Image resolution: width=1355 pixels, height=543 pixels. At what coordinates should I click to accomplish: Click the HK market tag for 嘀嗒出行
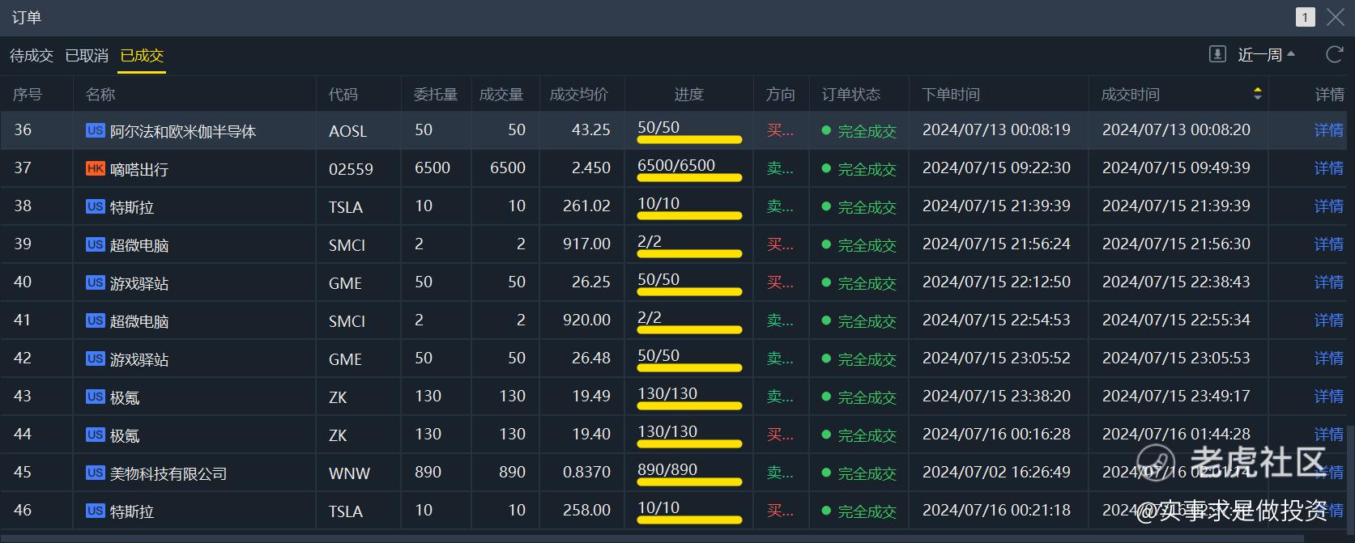pos(96,168)
